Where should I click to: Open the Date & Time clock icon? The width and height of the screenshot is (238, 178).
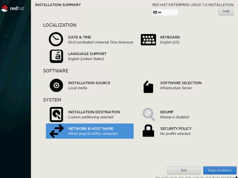click(x=56, y=39)
